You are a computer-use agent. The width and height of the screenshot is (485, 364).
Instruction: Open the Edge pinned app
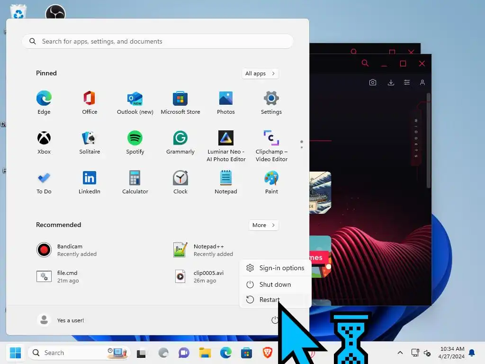tap(44, 103)
